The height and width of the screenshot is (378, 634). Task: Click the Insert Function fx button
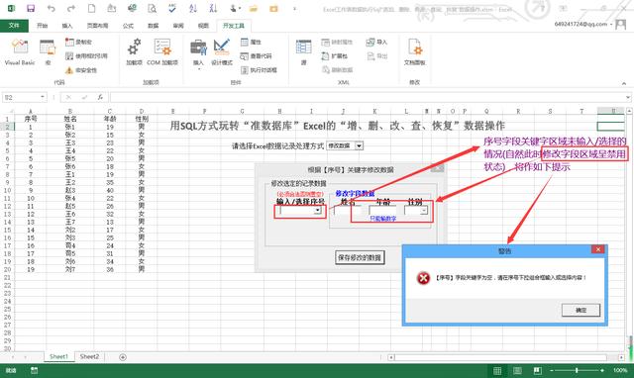pyautogui.click(x=100, y=97)
